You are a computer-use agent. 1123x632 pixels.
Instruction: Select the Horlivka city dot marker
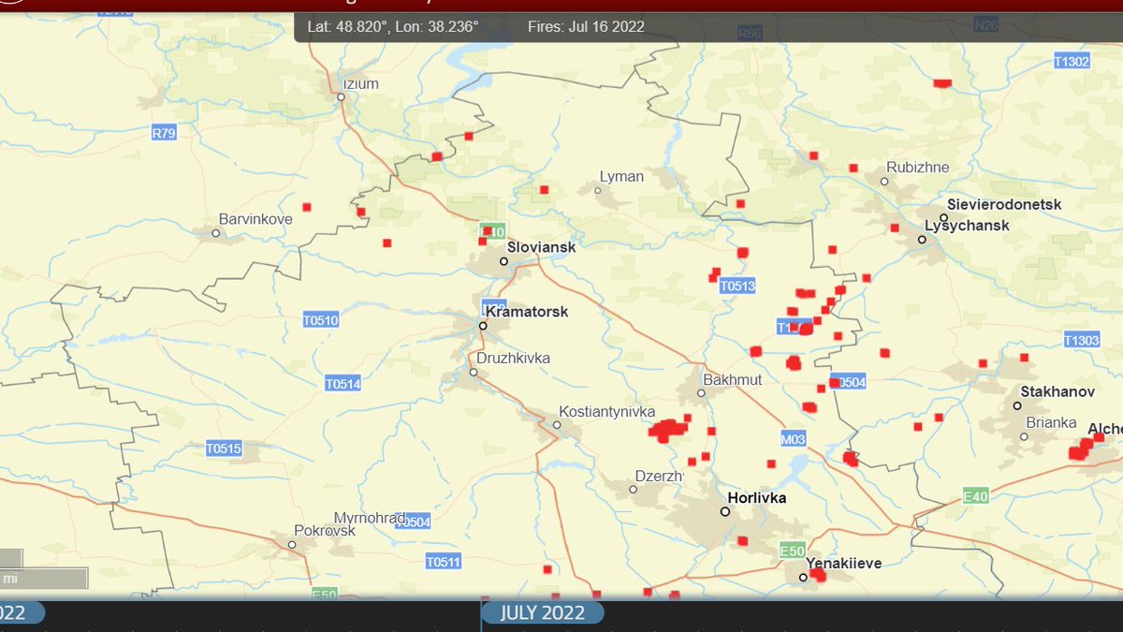pyautogui.click(x=724, y=511)
